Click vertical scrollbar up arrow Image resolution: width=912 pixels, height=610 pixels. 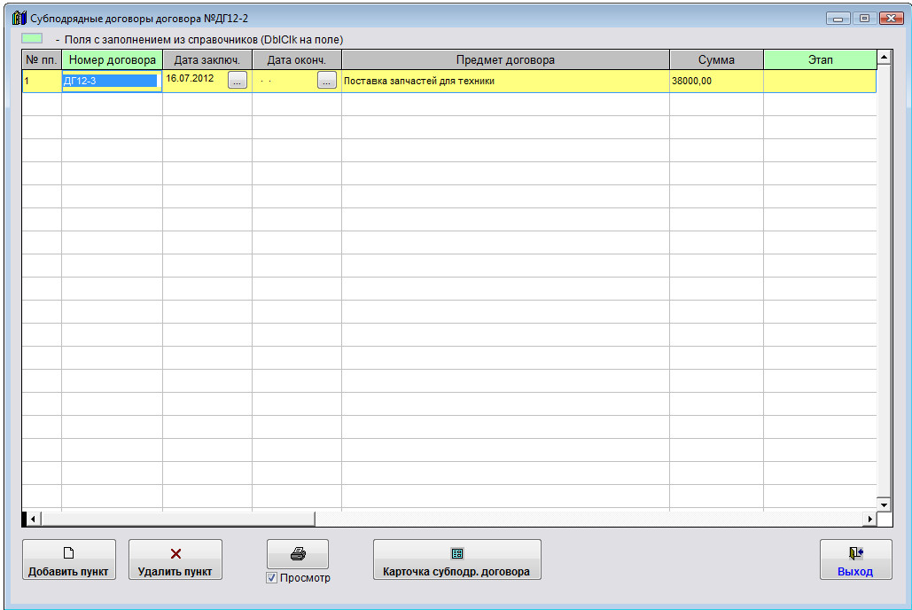click(885, 57)
